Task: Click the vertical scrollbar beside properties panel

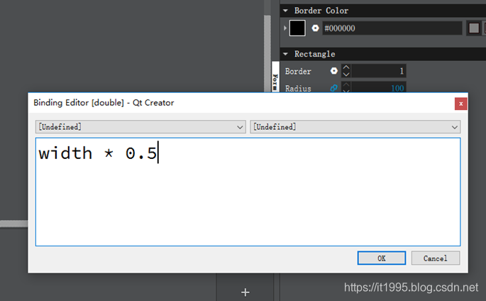Action: 267,53
